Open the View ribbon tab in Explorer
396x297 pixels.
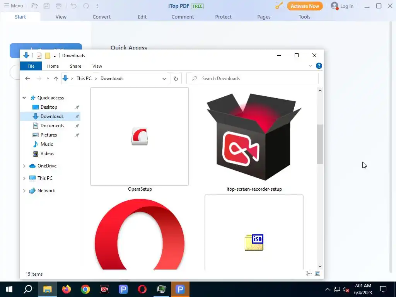pos(97,66)
